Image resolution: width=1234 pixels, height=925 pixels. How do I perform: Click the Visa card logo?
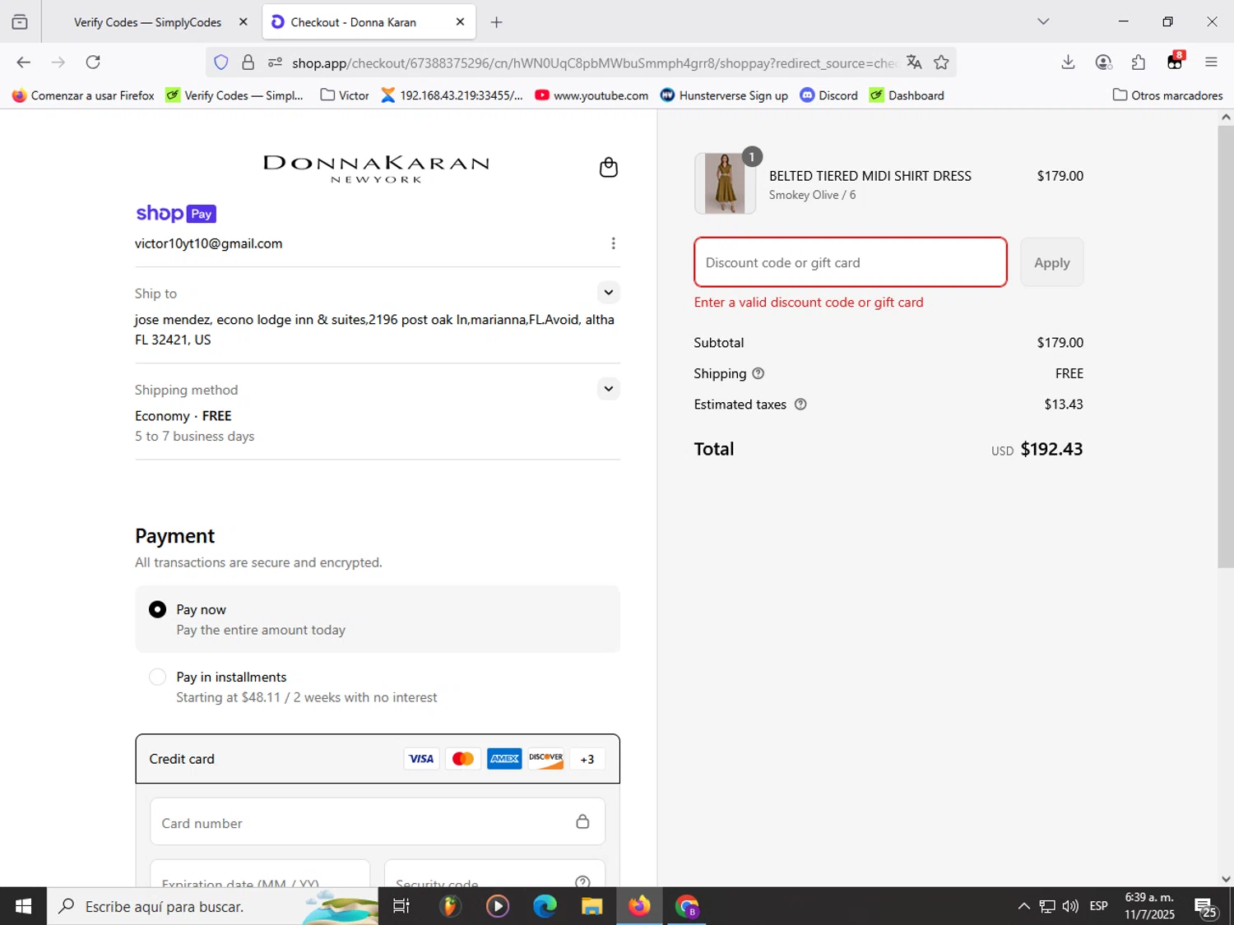421,759
